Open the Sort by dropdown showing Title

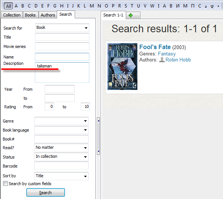point(61,176)
